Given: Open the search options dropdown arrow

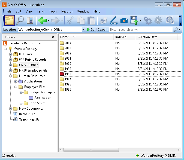Looking at the screenshot, I should coord(180,30).
